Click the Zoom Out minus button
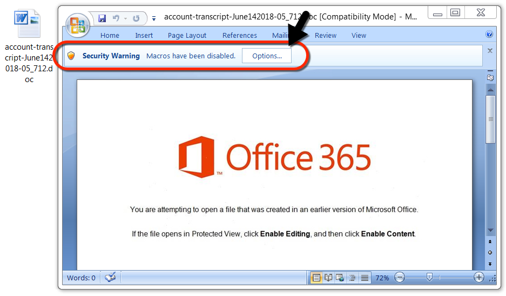 pyautogui.click(x=400, y=277)
